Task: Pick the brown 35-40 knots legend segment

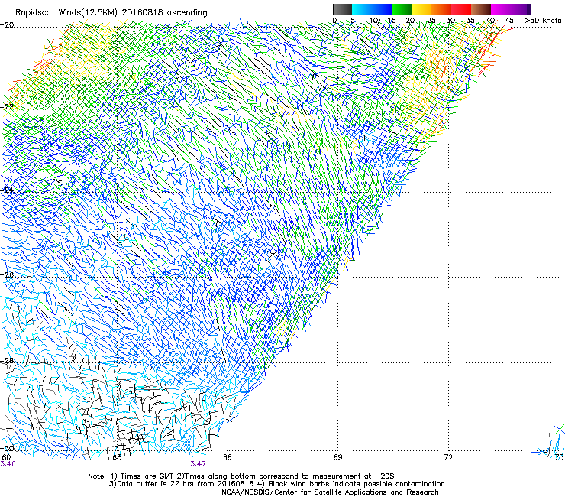Action: [481, 9]
